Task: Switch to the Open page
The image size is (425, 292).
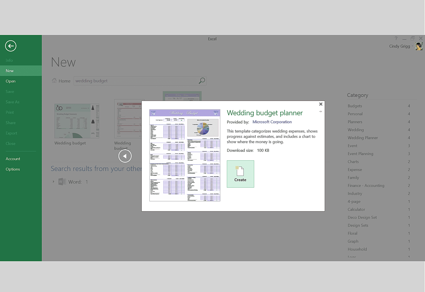Action: tap(11, 81)
